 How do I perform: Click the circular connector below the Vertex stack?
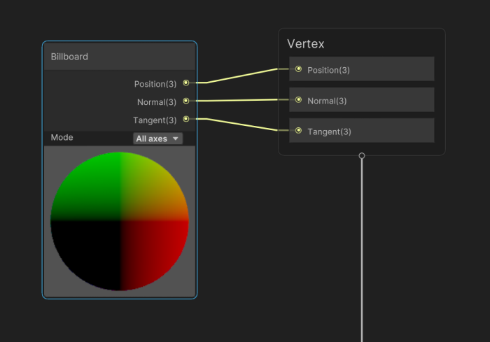[362, 155]
